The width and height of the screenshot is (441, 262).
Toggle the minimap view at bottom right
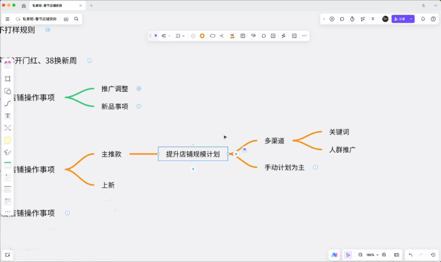(x=396, y=255)
